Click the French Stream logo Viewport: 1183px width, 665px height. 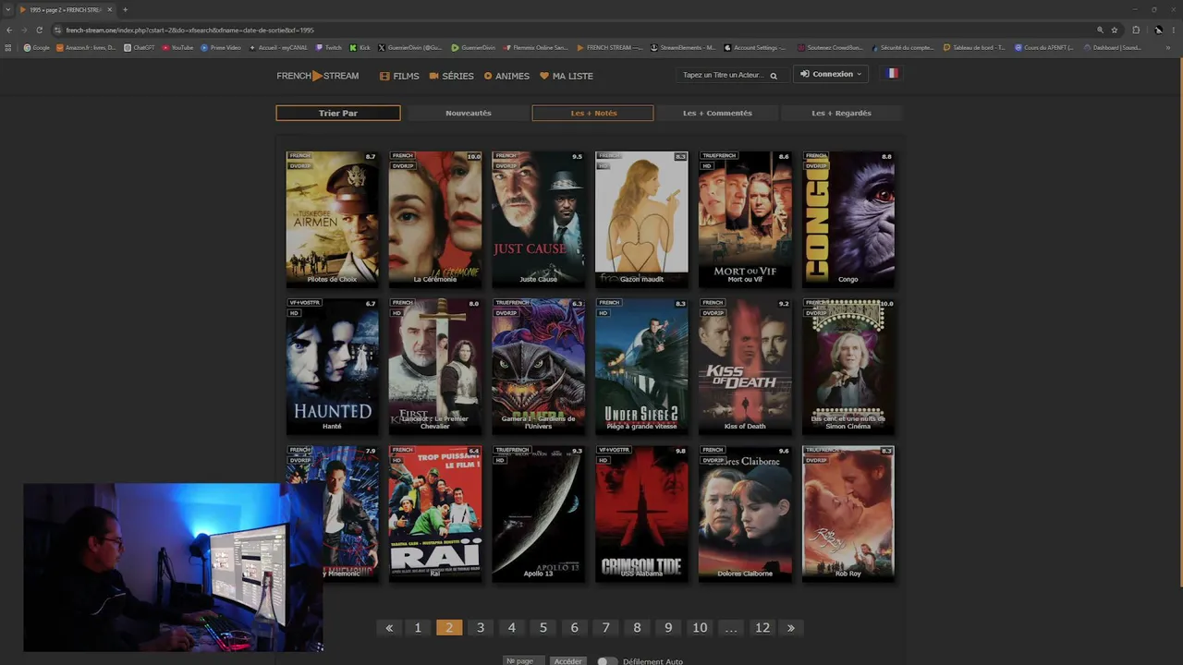coord(317,76)
